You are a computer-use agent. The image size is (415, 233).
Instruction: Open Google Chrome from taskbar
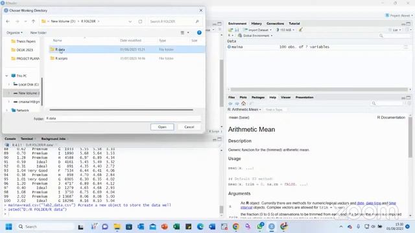point(236,227)
